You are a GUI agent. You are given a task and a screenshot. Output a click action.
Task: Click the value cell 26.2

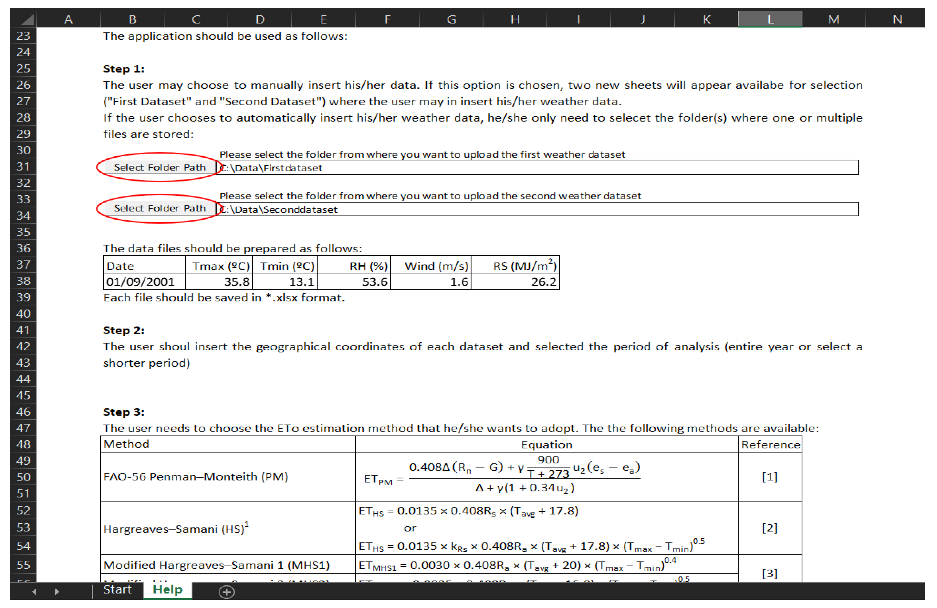515,281
